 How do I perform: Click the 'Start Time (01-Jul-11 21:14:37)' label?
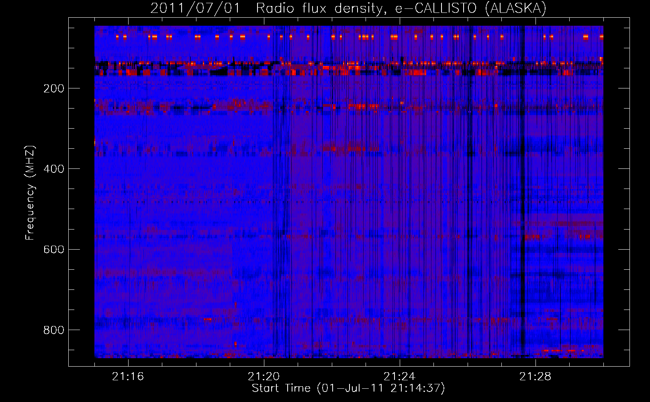pyautogui.click(x=348, y=388)
